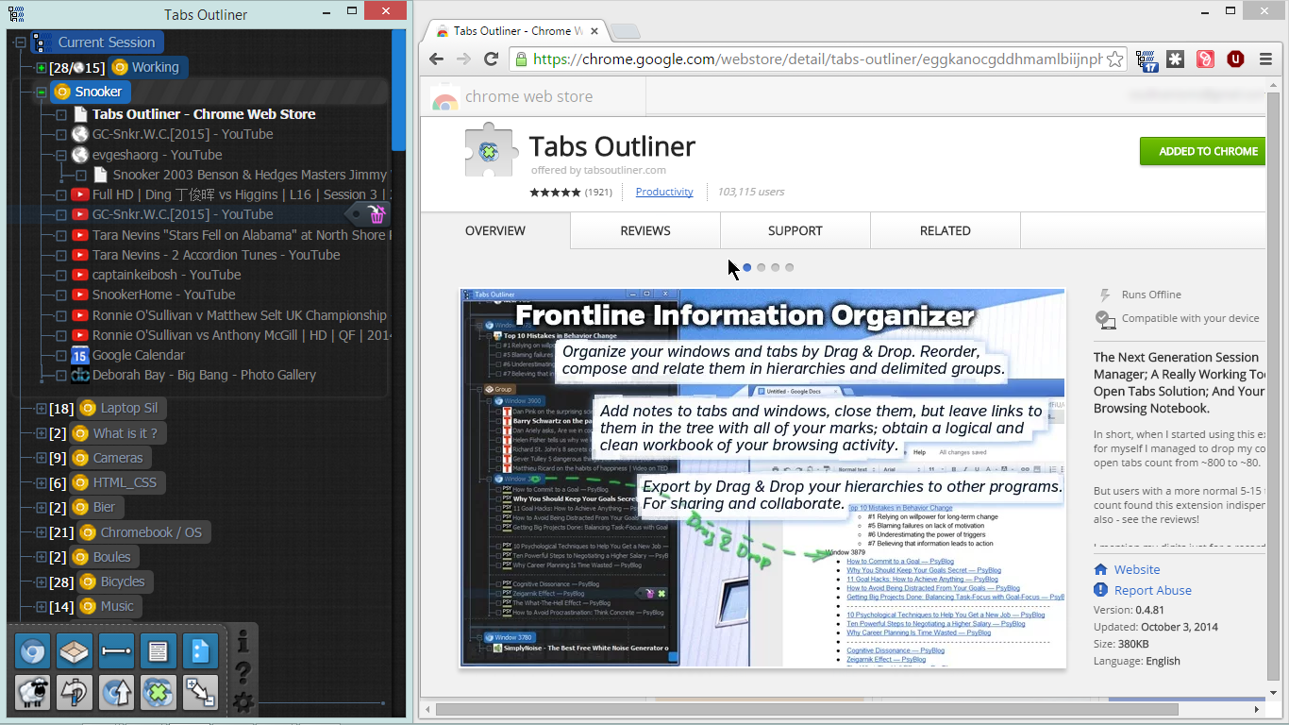Click the Frontline Information Organizer screenshot
Image resolution: width=1289 pixels, height=725 pixels.
[x=762, y=478]
